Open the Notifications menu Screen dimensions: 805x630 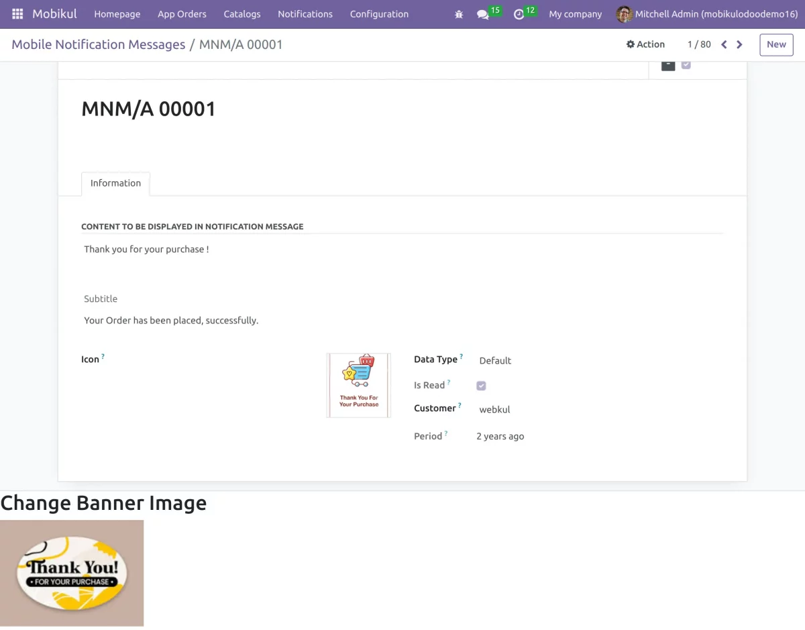tap(305, 14)
